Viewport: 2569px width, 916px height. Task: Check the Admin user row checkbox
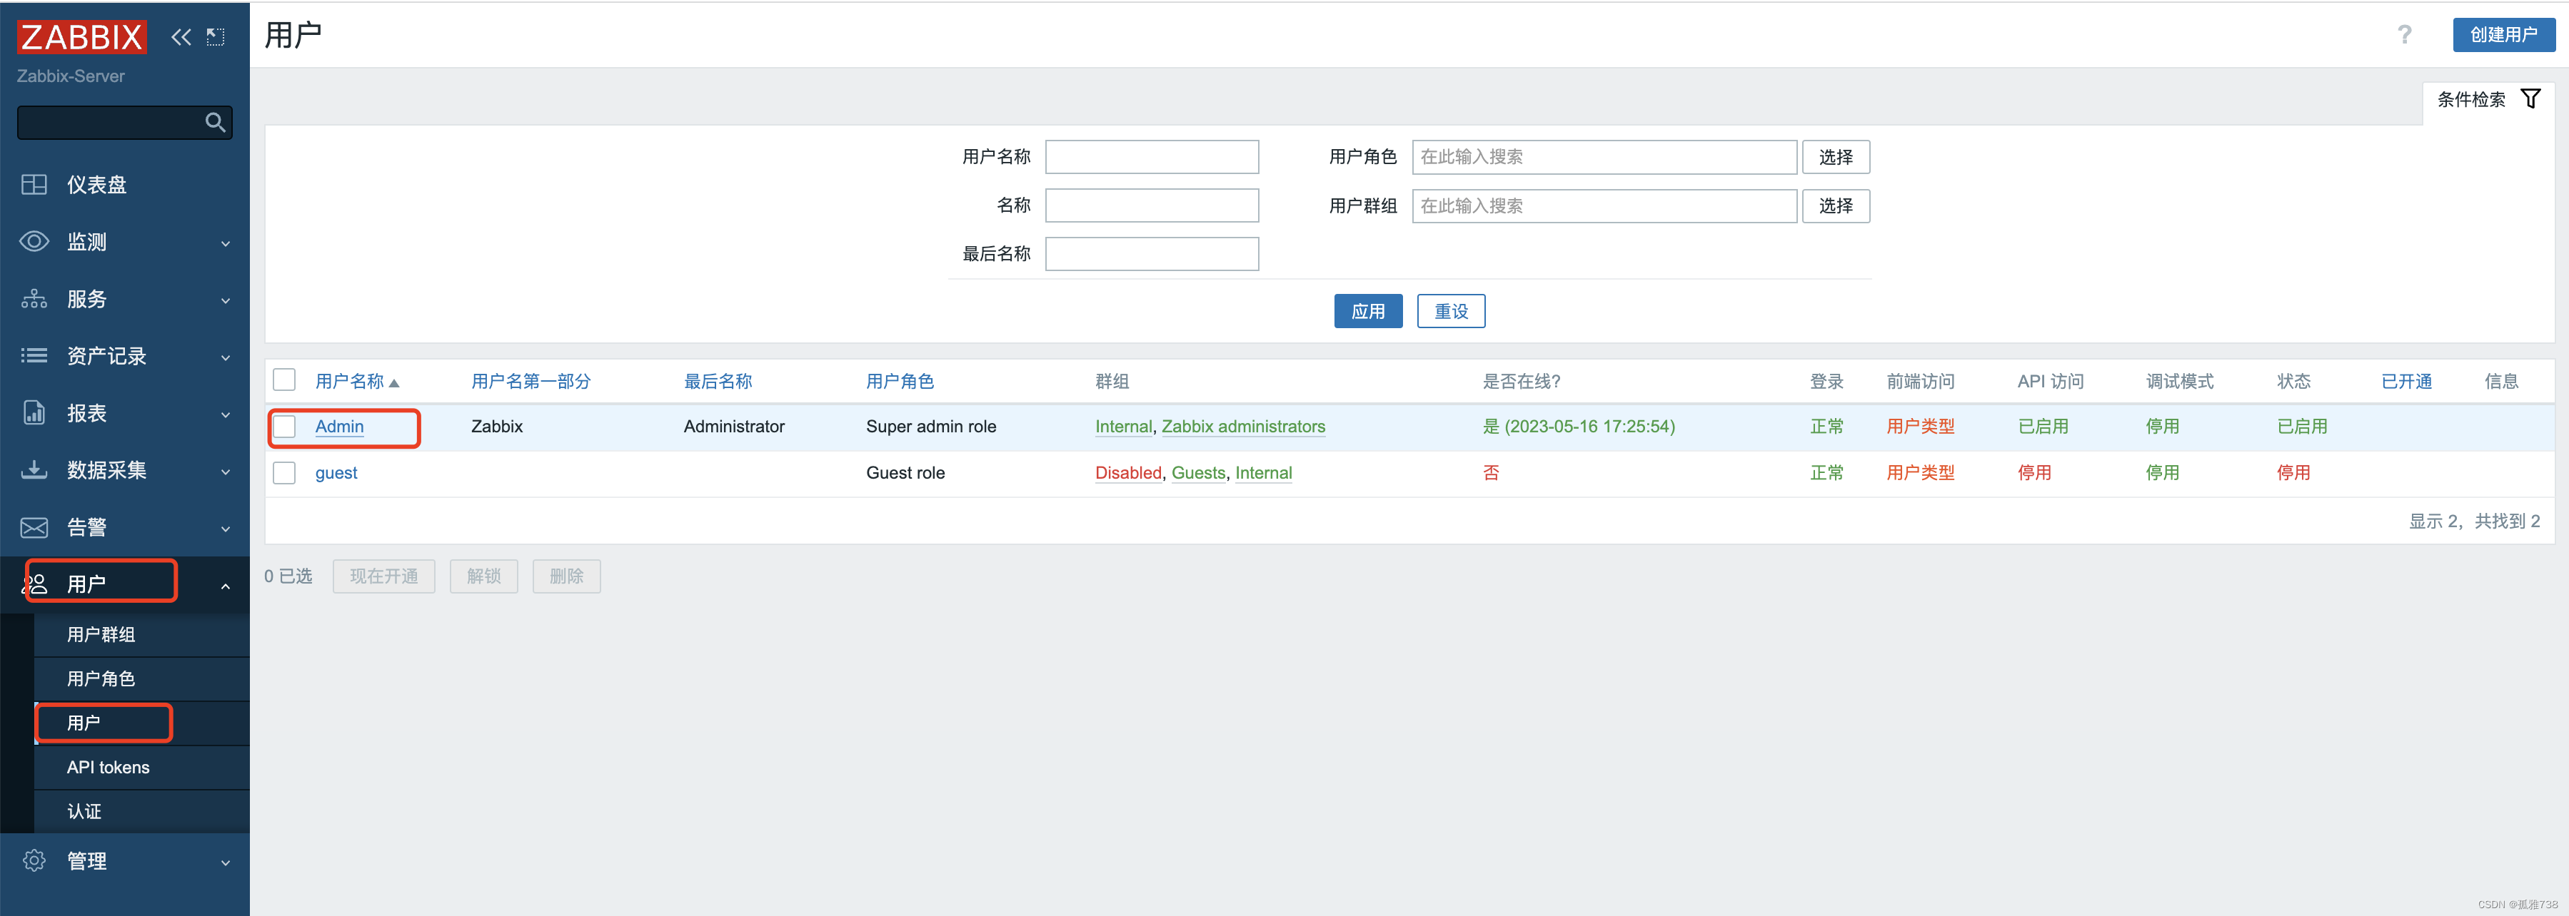284,427
